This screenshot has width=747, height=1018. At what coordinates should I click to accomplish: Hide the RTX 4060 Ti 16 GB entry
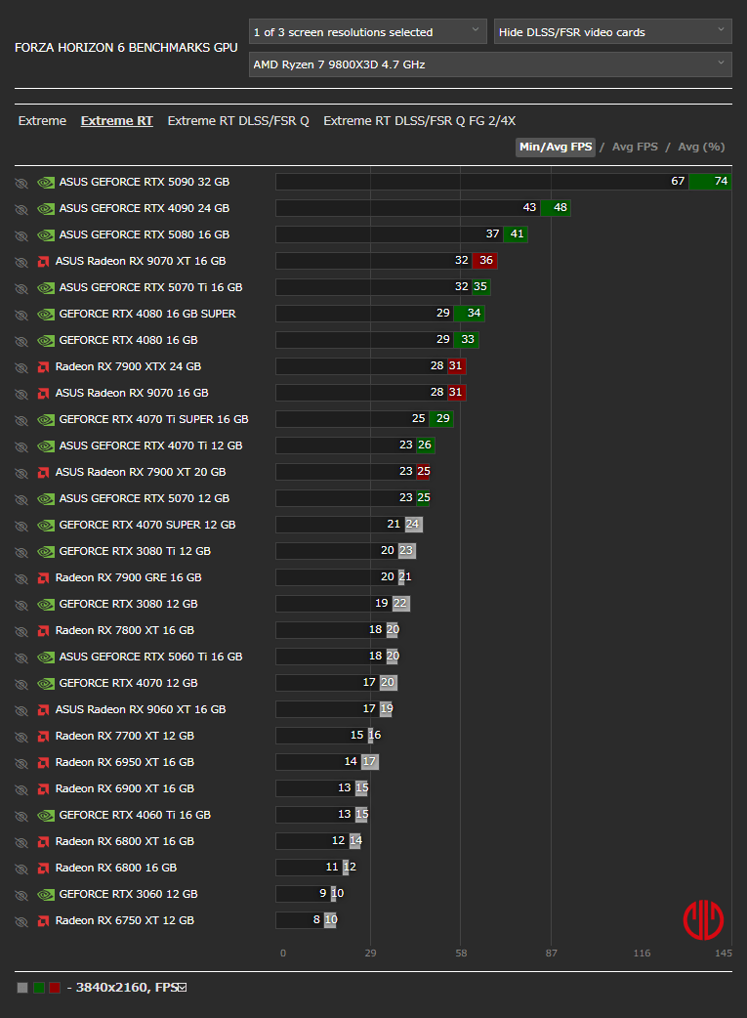coord(21,816)
